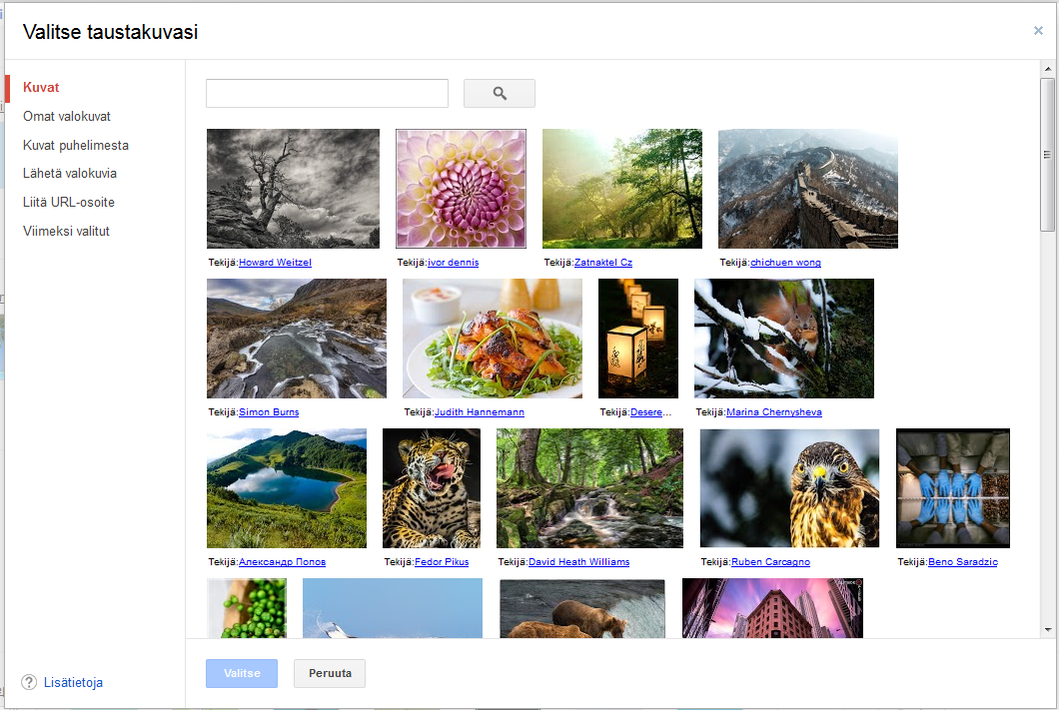Click the scrollbar down arrow
This screenshot has height=710, width=1059.
click(x=1047, y=630)
